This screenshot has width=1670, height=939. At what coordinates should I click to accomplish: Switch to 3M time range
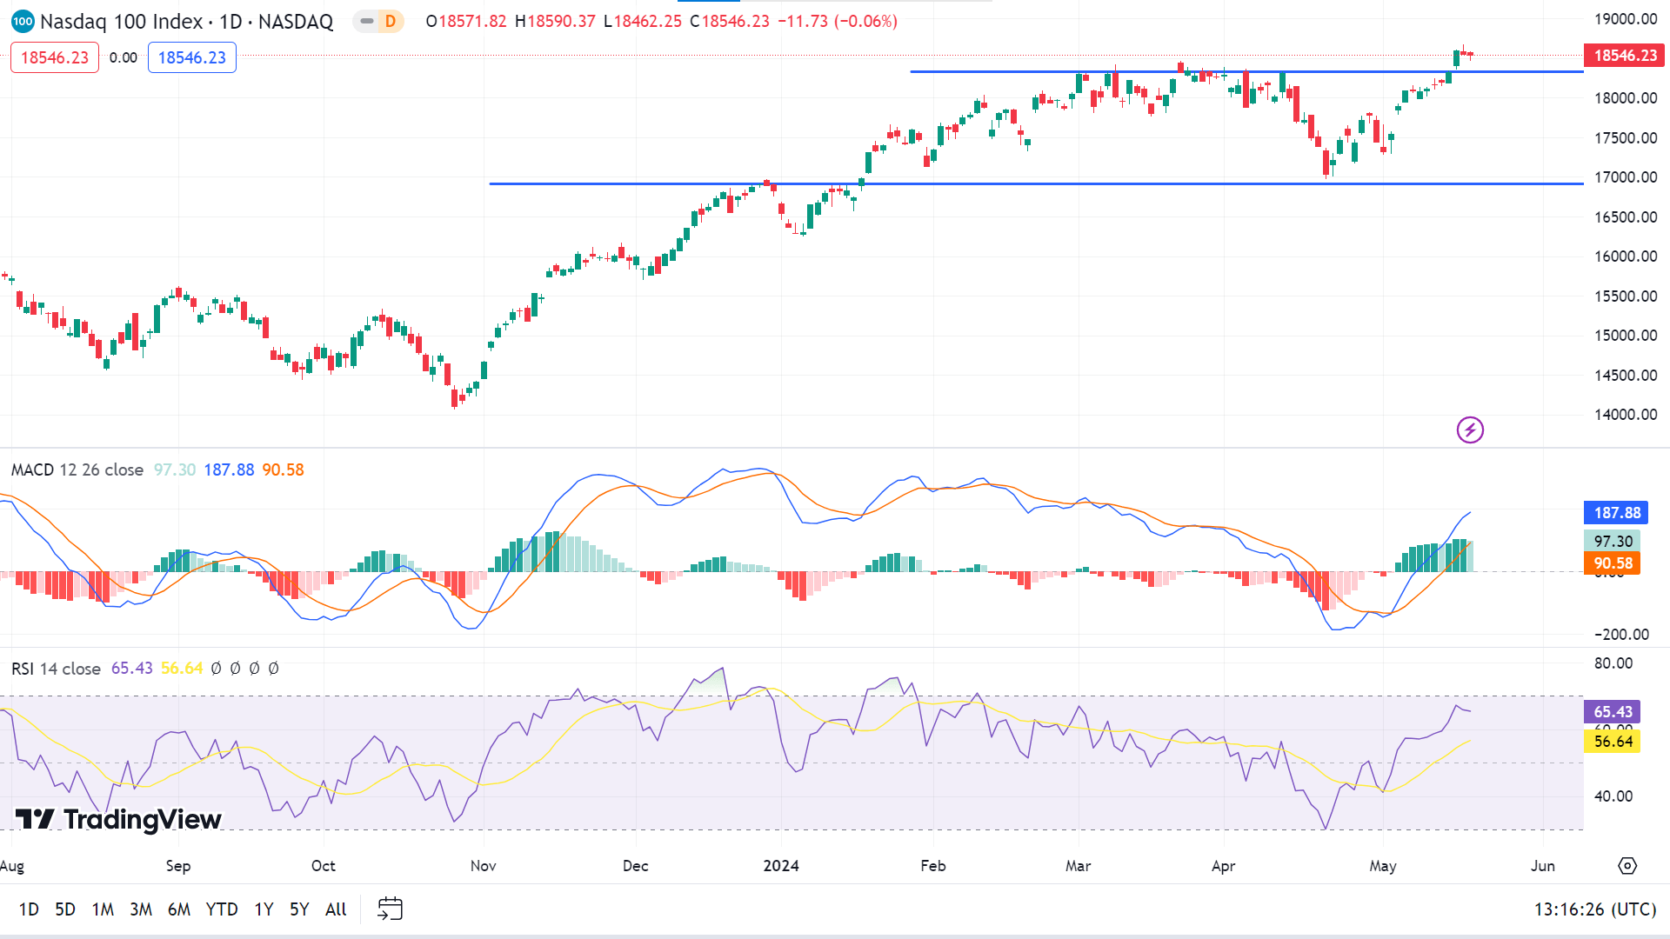[x=141, y=909]
